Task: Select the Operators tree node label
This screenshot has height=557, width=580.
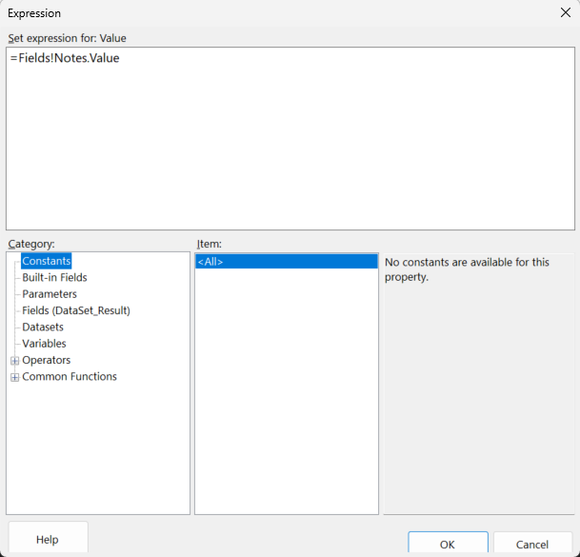Action: click(x=46, y=360)
